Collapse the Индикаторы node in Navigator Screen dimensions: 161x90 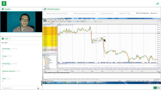pos(43,58)
